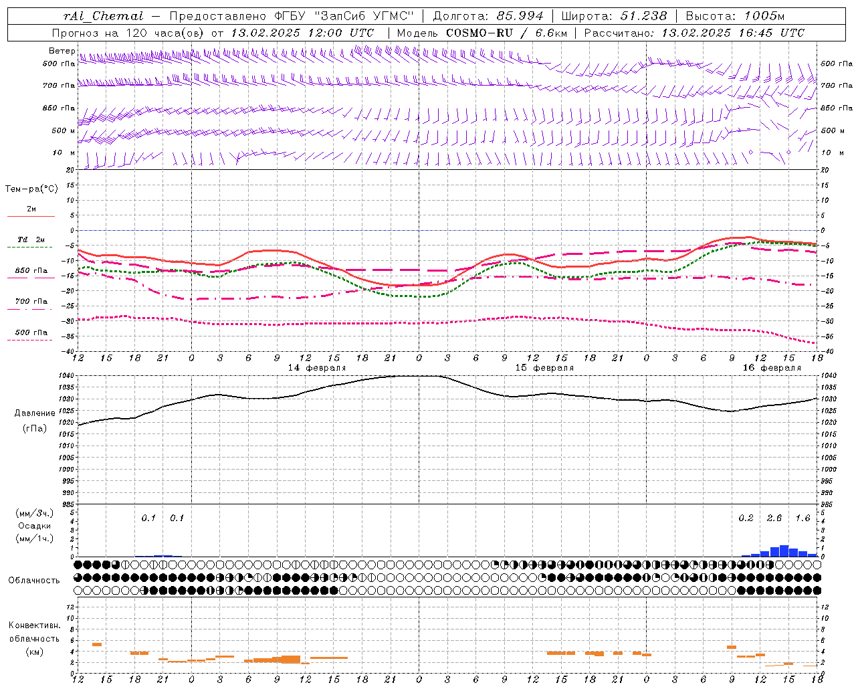Click the station name rAl_Chemal
This screenshot has width=856, height=685.
(103, 16)
